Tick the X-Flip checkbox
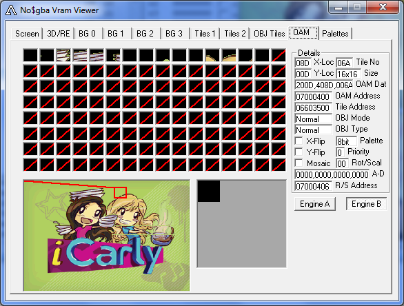Screen dimensions: 404x306 coord(299,141)
